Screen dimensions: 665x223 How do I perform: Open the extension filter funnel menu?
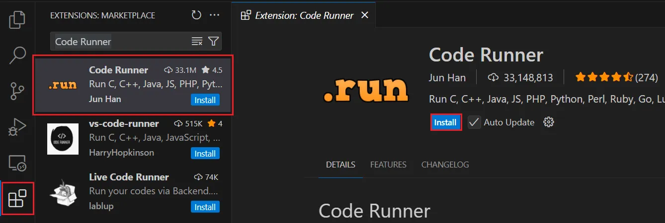tap(213, 41)
